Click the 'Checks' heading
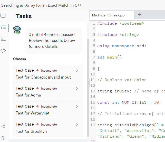165x142 pixels. pyautogui.click(x=20, y=59)
